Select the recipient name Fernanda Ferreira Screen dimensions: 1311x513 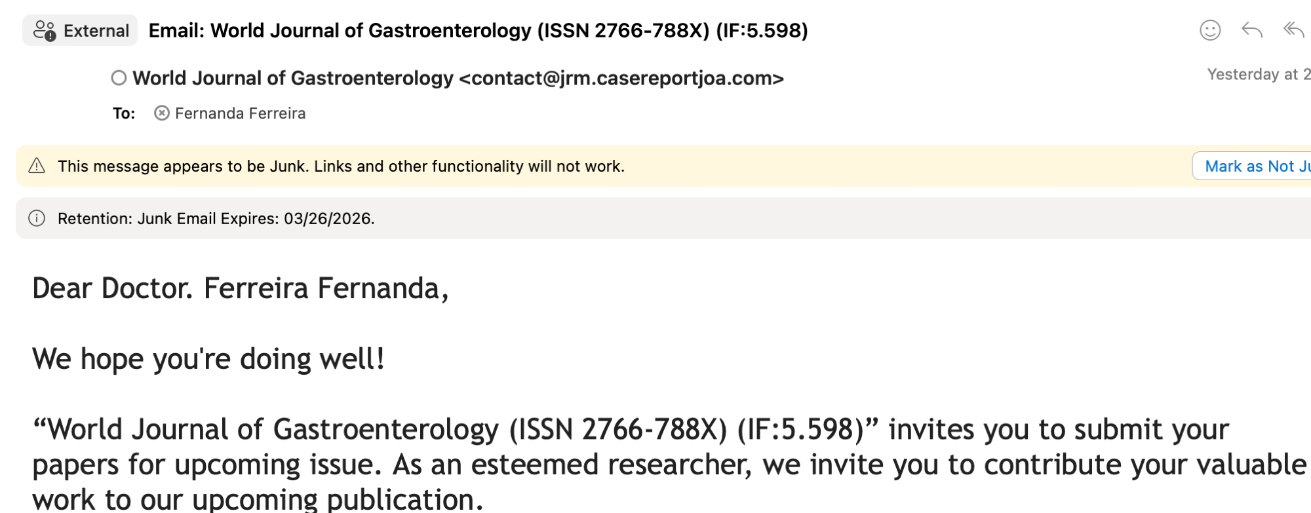(x=240, y=113)
